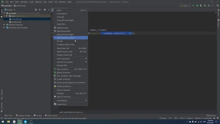Open Yandex browser from the taskbar
220x124 pixels.
coord(14,122)
